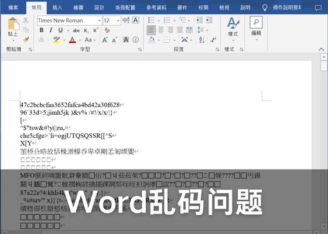Viewport: 328px width, 234px height.
Task: Switch to the 繪圖 Draw tab
Action: pyautogui.click(x=78, y=8)
